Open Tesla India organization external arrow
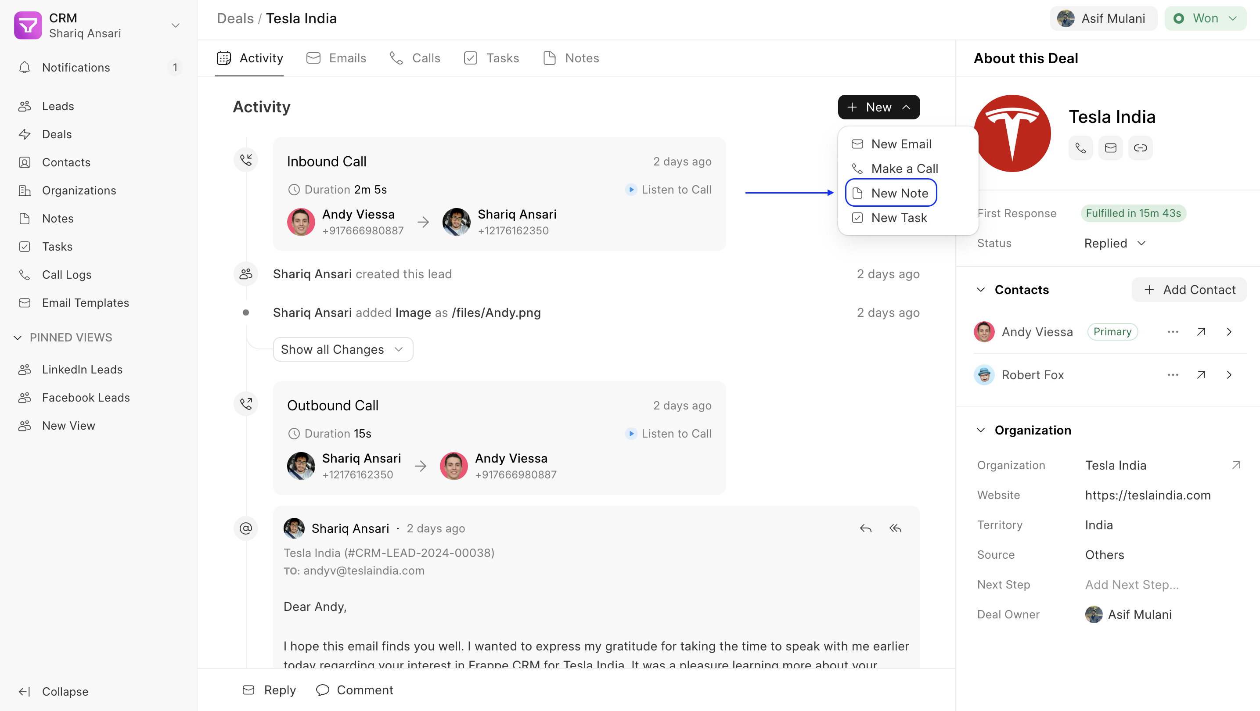This screenshot has width=1260, height=711. pos(1236,465)
